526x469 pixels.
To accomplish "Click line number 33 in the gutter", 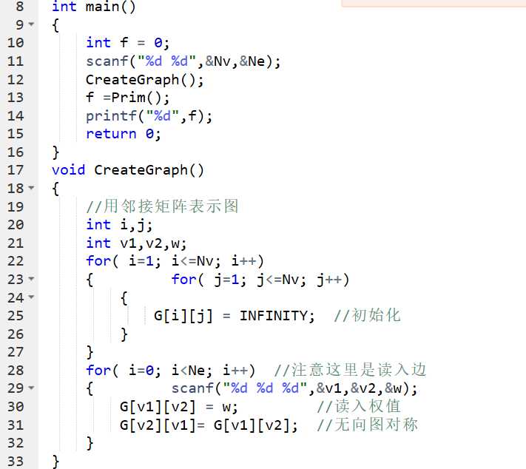I will 16,462.
